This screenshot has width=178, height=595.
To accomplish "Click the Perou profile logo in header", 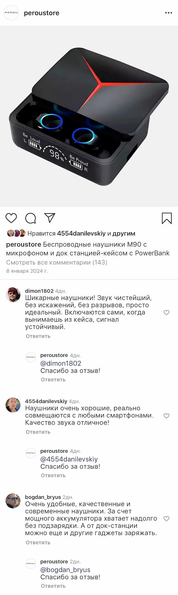I will (x=11, y=13).
